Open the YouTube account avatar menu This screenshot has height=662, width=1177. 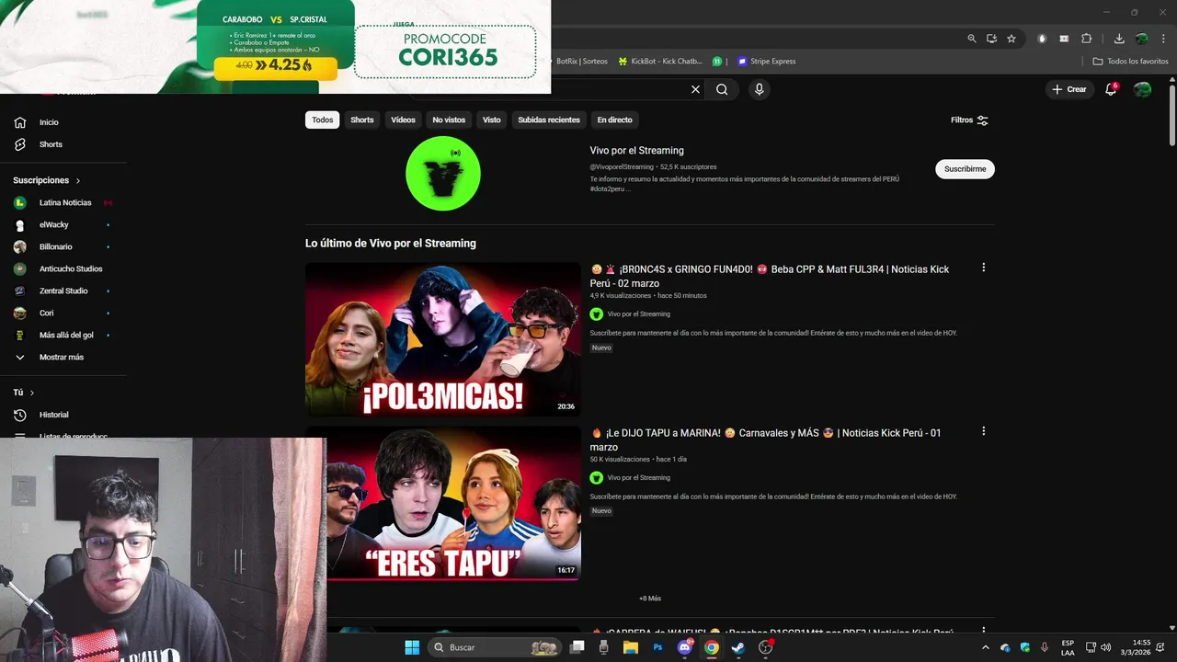tap(1142, 89)
